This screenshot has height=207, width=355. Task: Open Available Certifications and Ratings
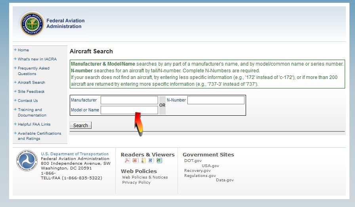pyautogui.click(x=39, y=136)
